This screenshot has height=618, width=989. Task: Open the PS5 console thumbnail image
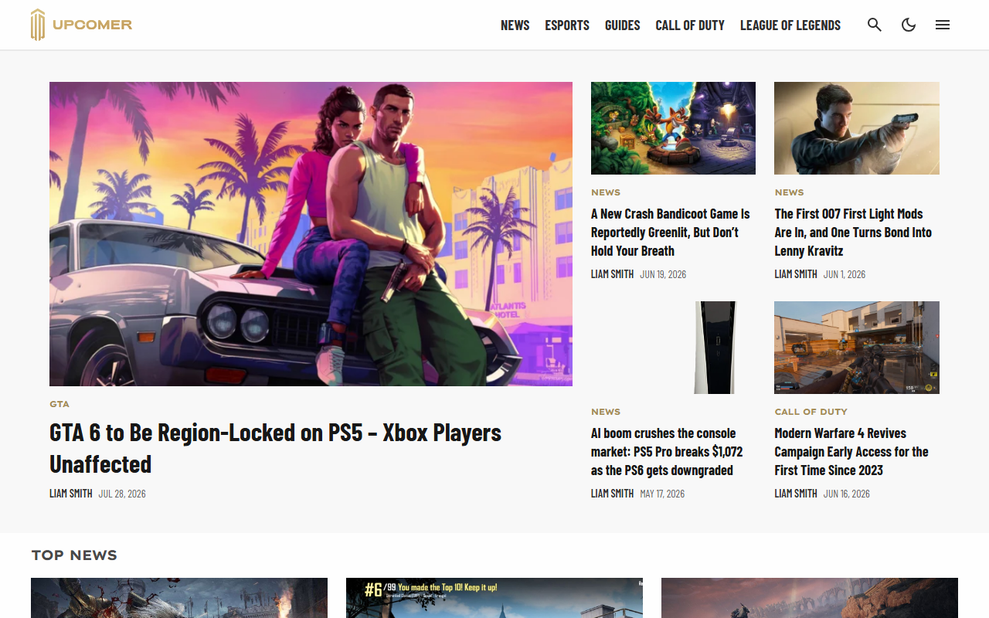tap(673, 348)
